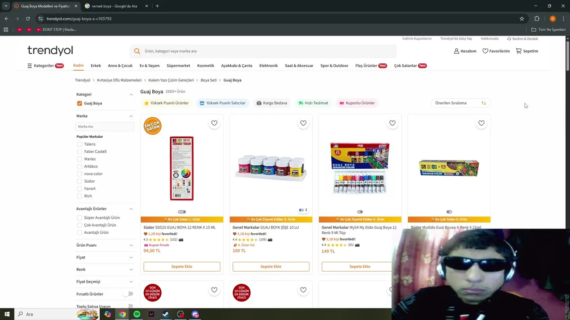The height and width of the screenshot is (320, 570).
Task: Open Steam from the taskbar
Action: point(166,314)
